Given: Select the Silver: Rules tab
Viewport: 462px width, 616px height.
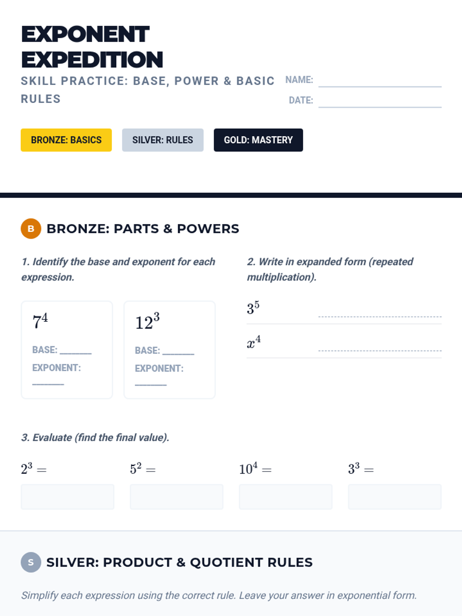Looking at the screenshot, I should 162,140.
